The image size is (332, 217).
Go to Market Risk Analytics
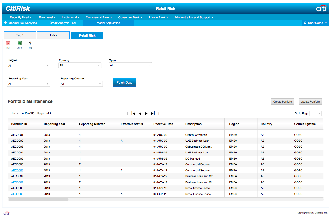pos(23,23)
